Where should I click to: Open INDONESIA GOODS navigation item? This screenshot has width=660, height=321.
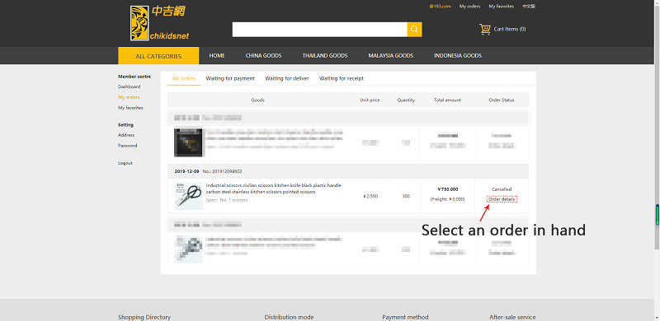click(x=458, y=55)
